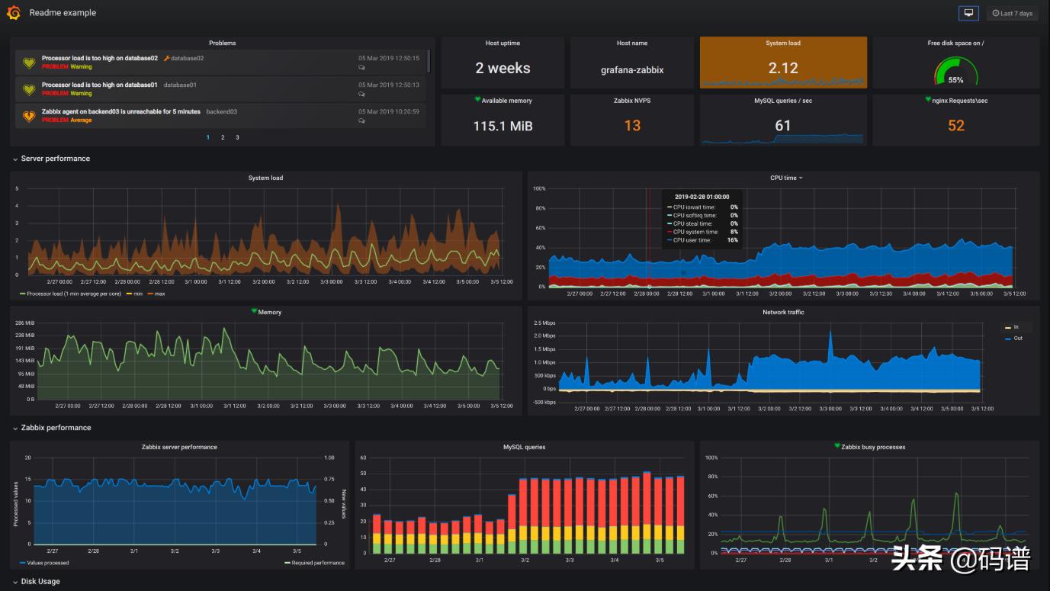Image resolution: width=1050 pixels, height=591 pixels.
Task: Open the Last 7 days time picker
Action: 1012,13
